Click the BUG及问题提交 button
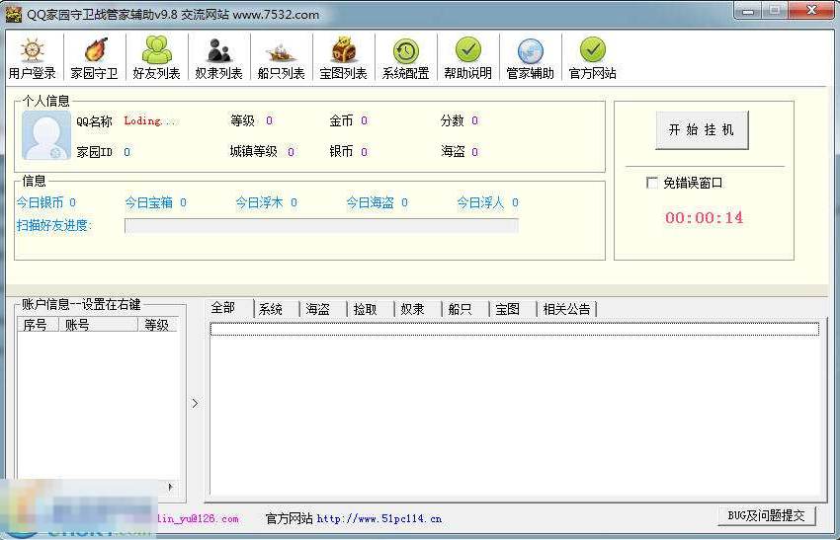The height and width of the screenshot is (540, 840). (766, 515)
